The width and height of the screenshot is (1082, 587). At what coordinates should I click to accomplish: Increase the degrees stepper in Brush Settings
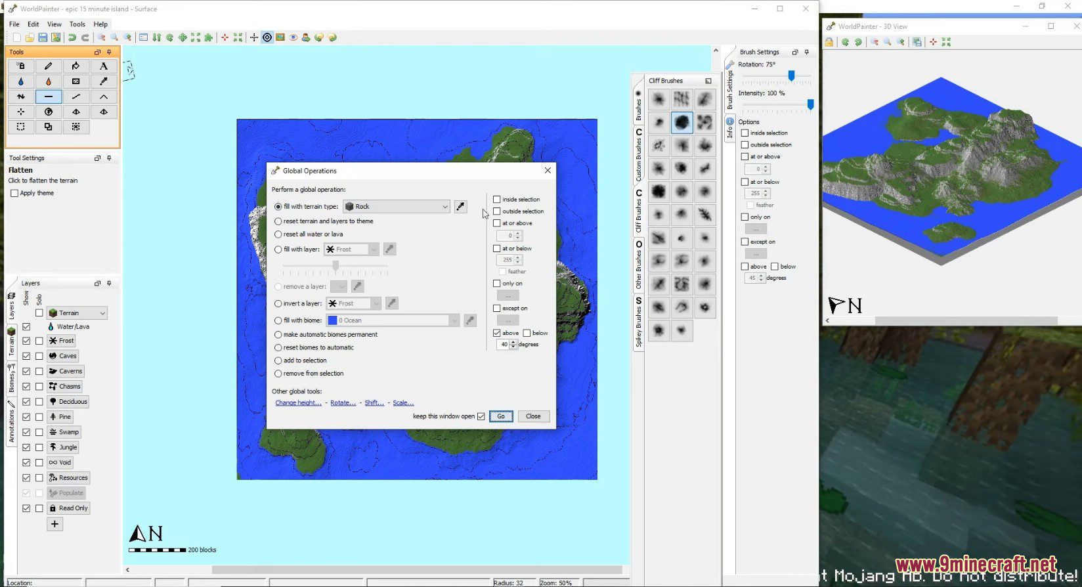pyautogui.click(x=762, y=276)
